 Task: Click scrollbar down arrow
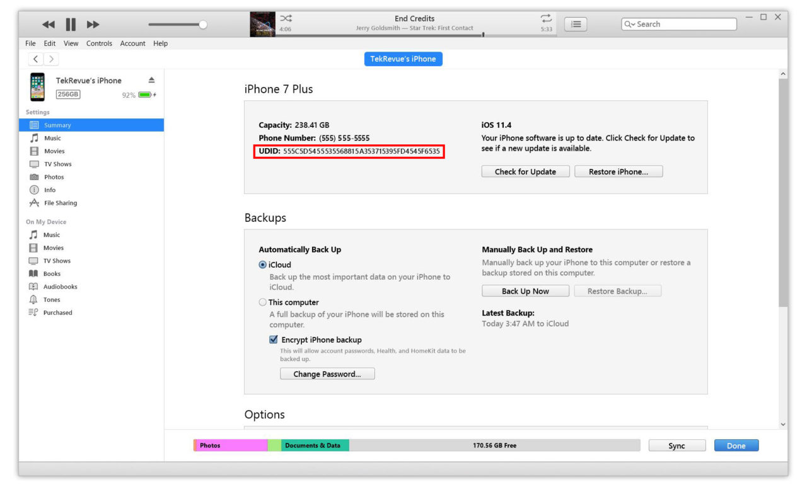783,425
